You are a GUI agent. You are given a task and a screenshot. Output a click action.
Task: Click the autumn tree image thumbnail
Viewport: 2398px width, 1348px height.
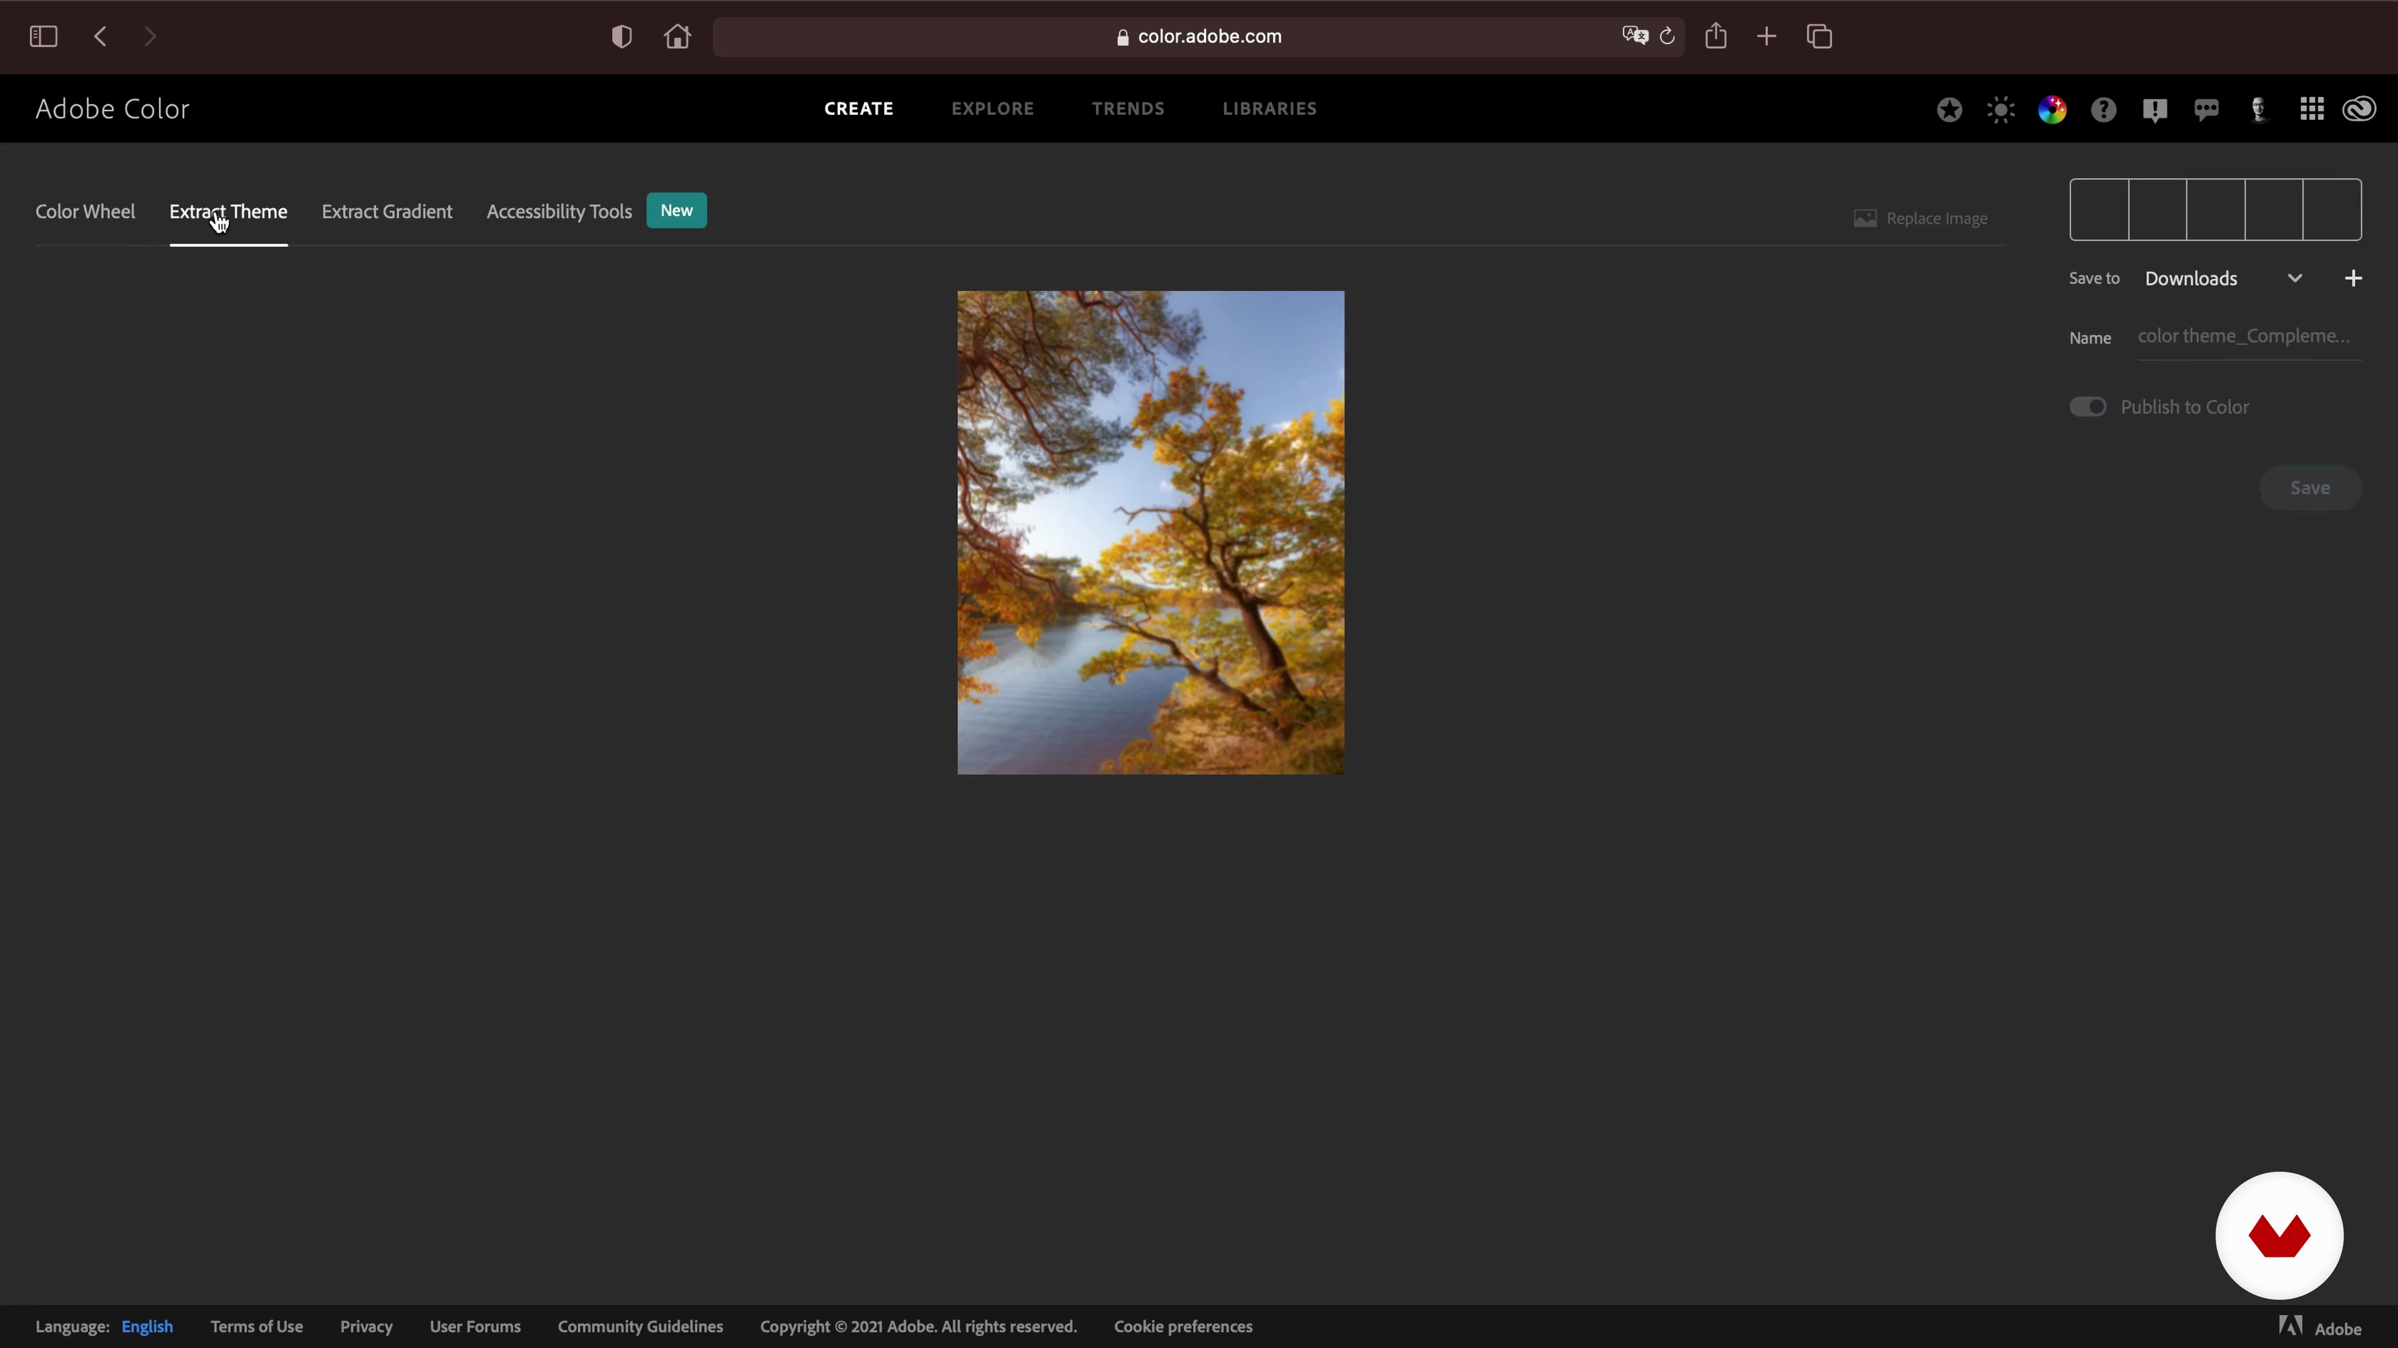[x=1150, y=532]
